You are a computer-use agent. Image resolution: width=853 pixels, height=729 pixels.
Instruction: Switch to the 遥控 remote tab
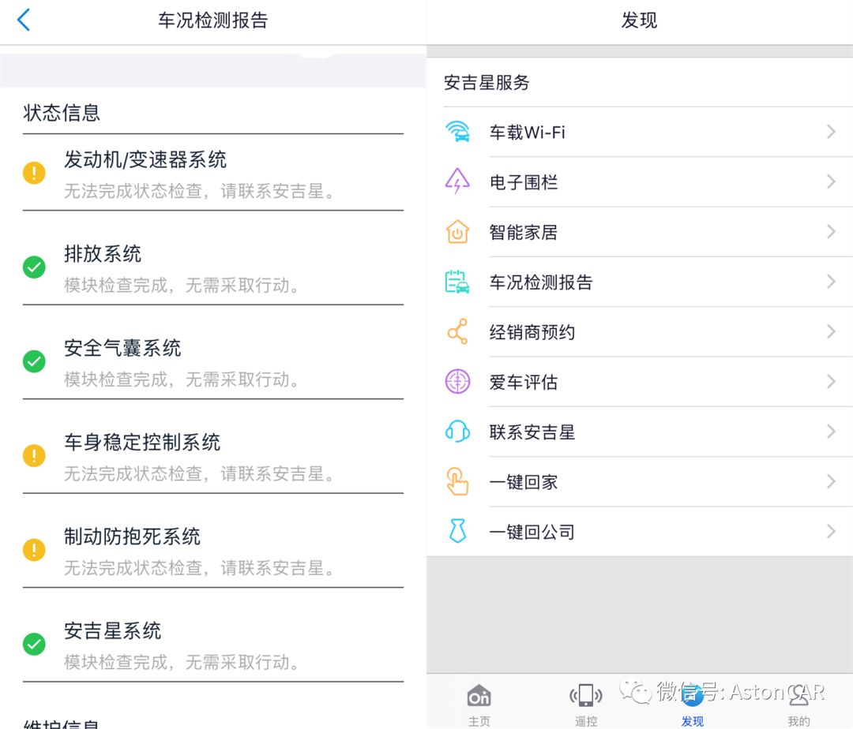(x=585, y=702)
